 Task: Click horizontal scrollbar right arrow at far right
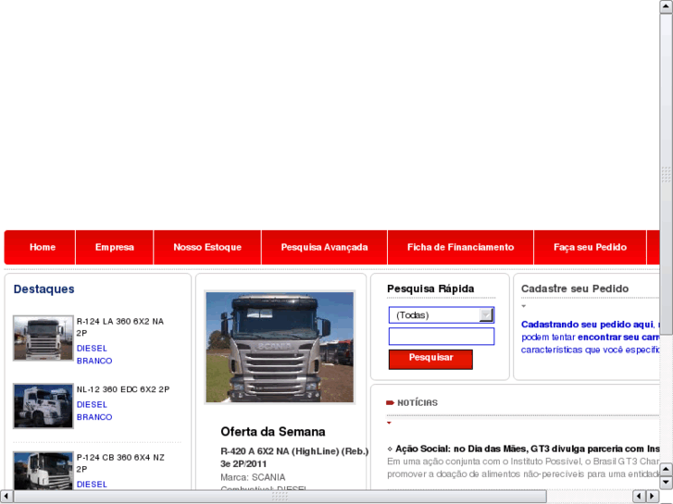click(653, 497)
